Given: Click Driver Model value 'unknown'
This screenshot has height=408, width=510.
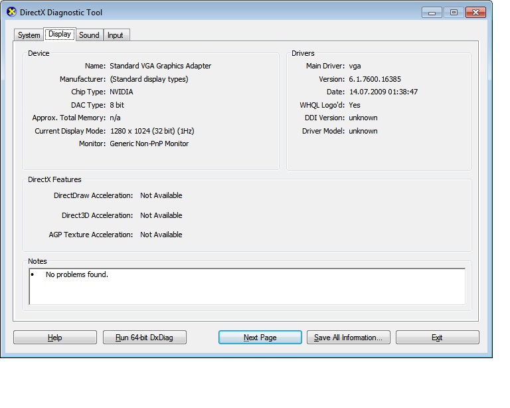Looking at the screenshot, I should click(363, 131).
